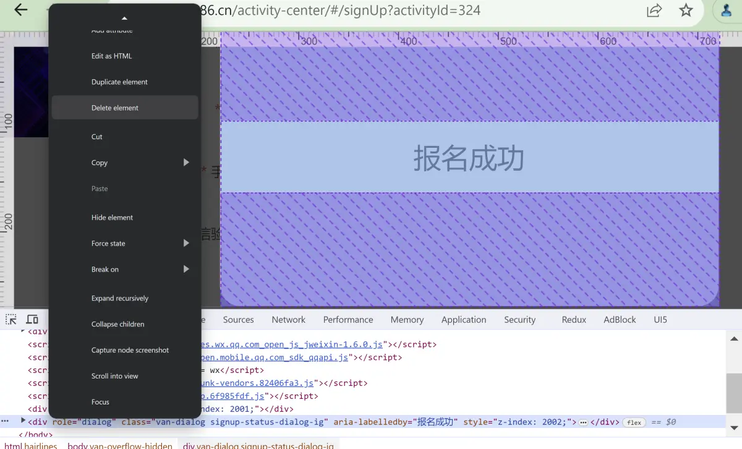Select Duplicate element in context menu
Viewport: 742px width, 449px height.
(x=125, y=82)
